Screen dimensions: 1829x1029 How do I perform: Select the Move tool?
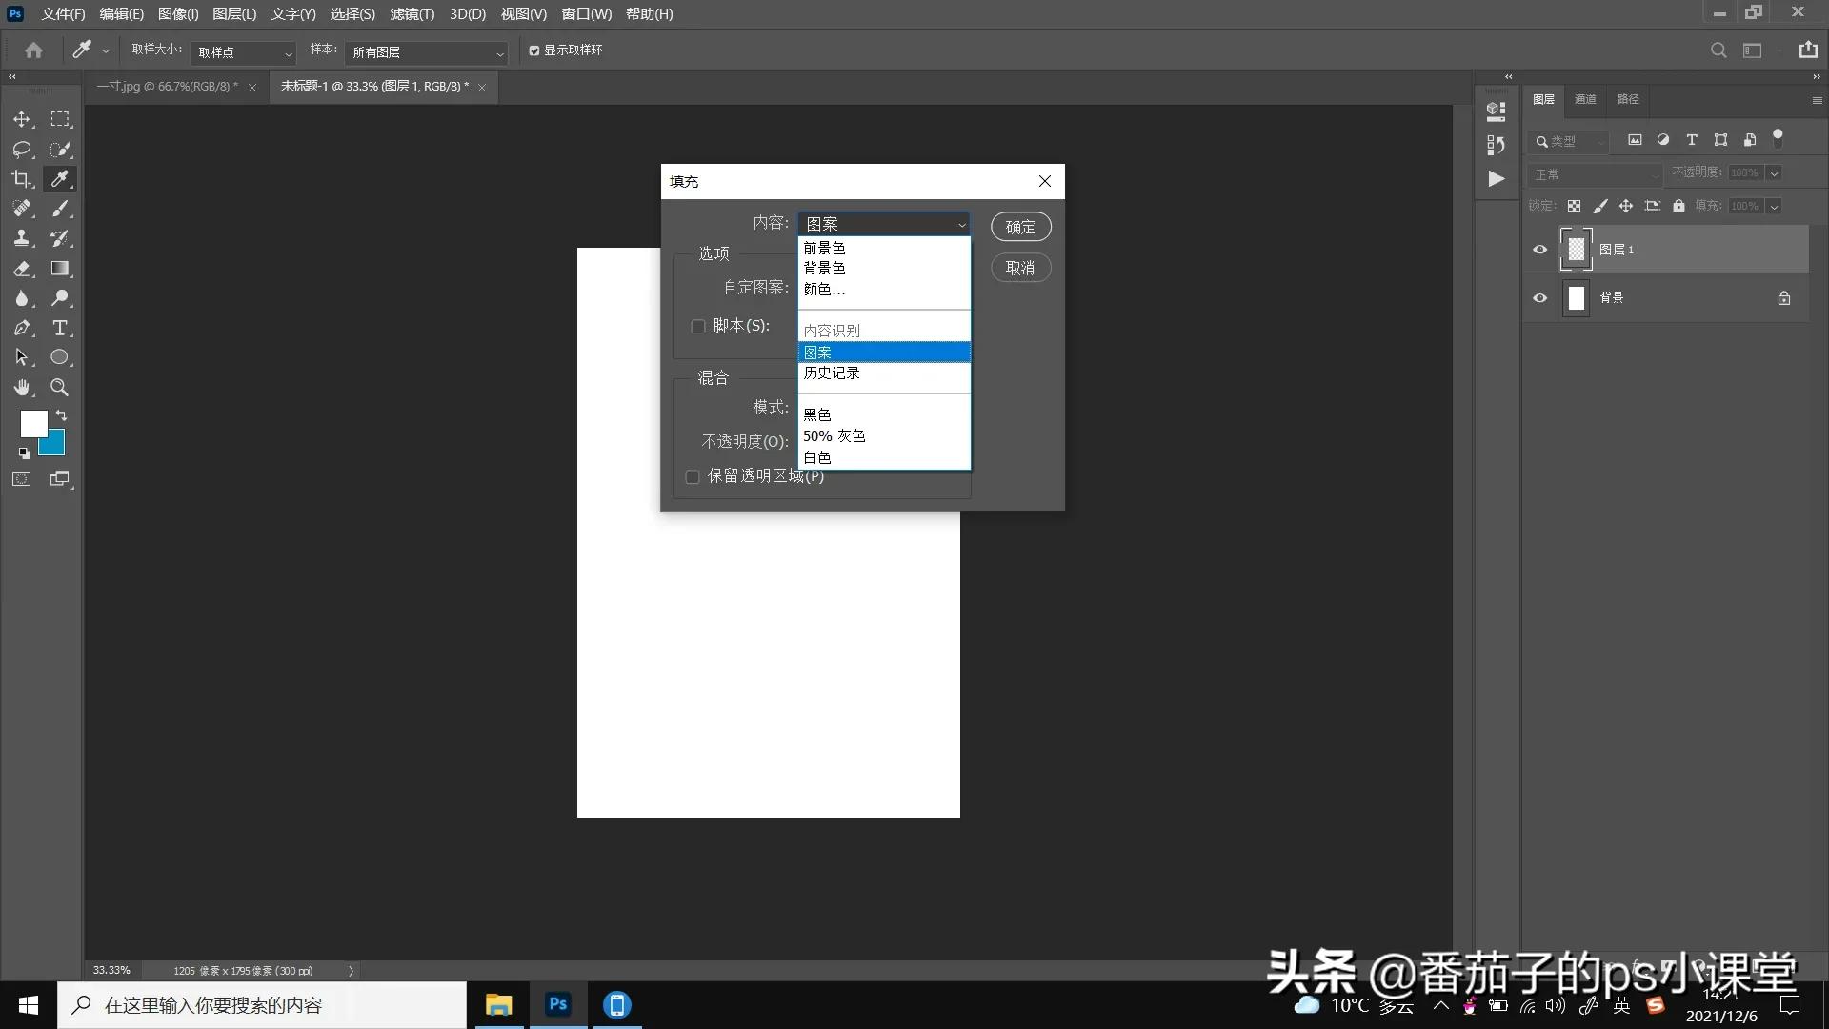point(22,119)
